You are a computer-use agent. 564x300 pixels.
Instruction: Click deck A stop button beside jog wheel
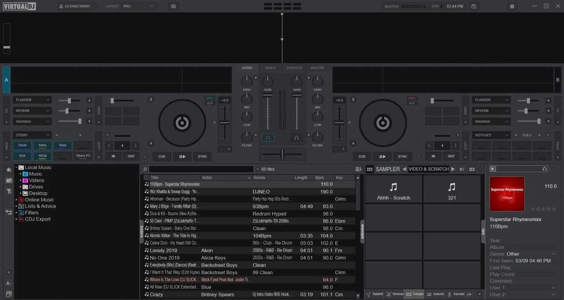[151, 143]
